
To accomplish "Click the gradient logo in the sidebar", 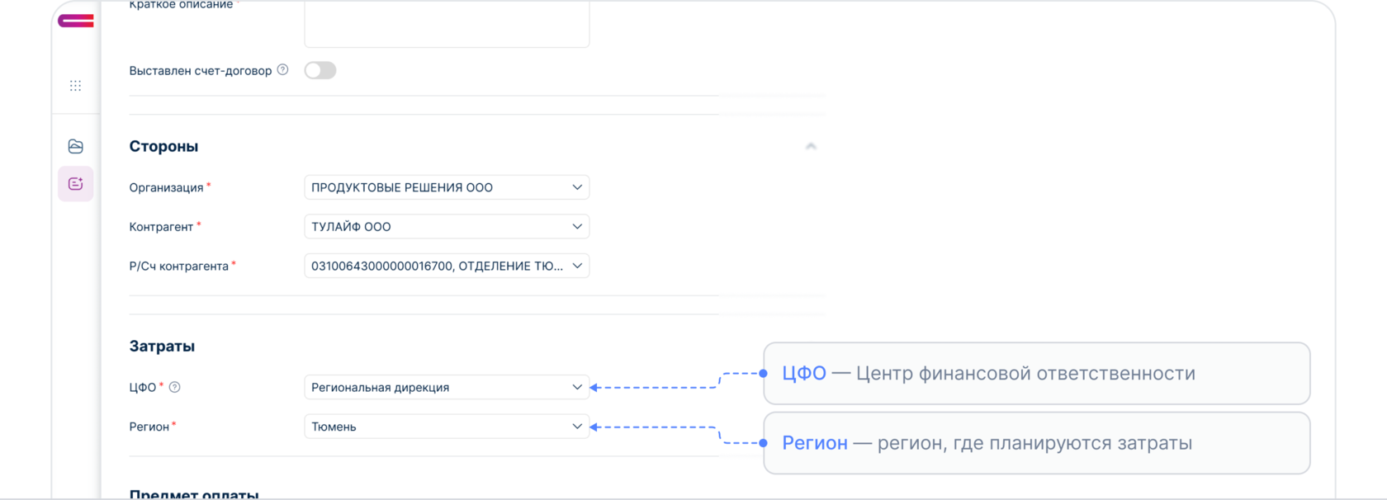I will click(x=75, y=21).
